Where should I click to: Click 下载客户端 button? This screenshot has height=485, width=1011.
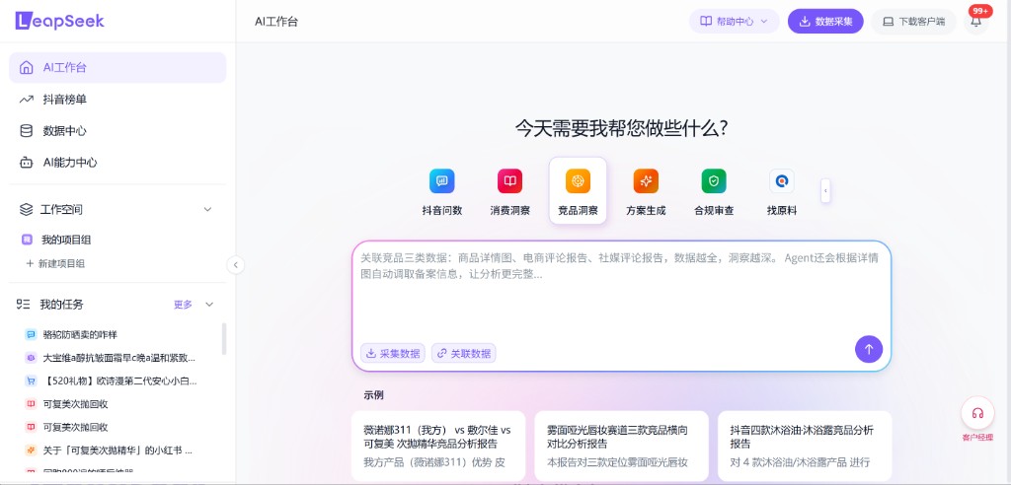(x=913, y=22)
